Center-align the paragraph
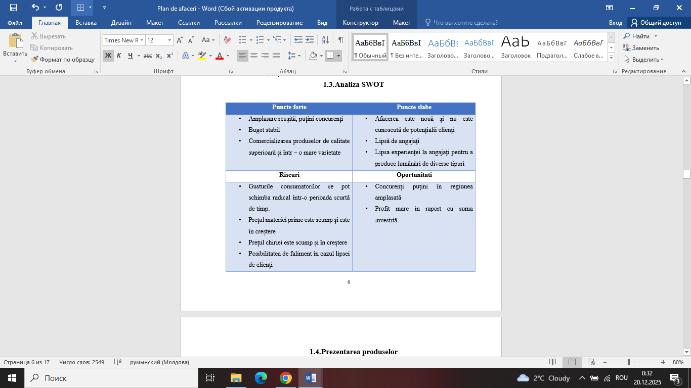 (x=254, y=56)
